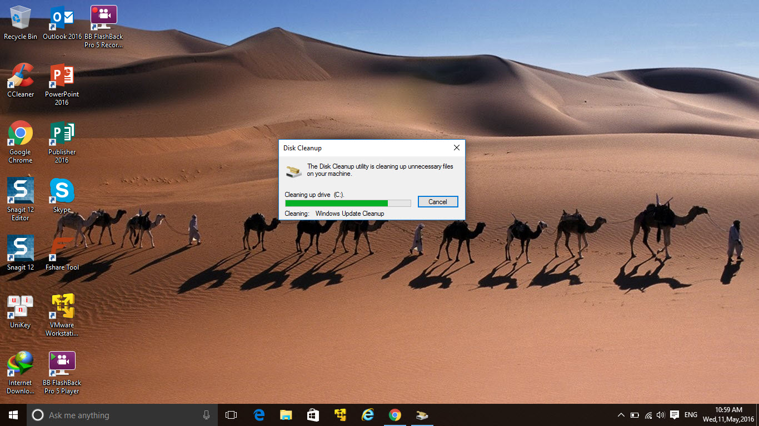The image size is (759, 426).
Task: Select the Skype desktop shortcut
Action: click(62, 196)
